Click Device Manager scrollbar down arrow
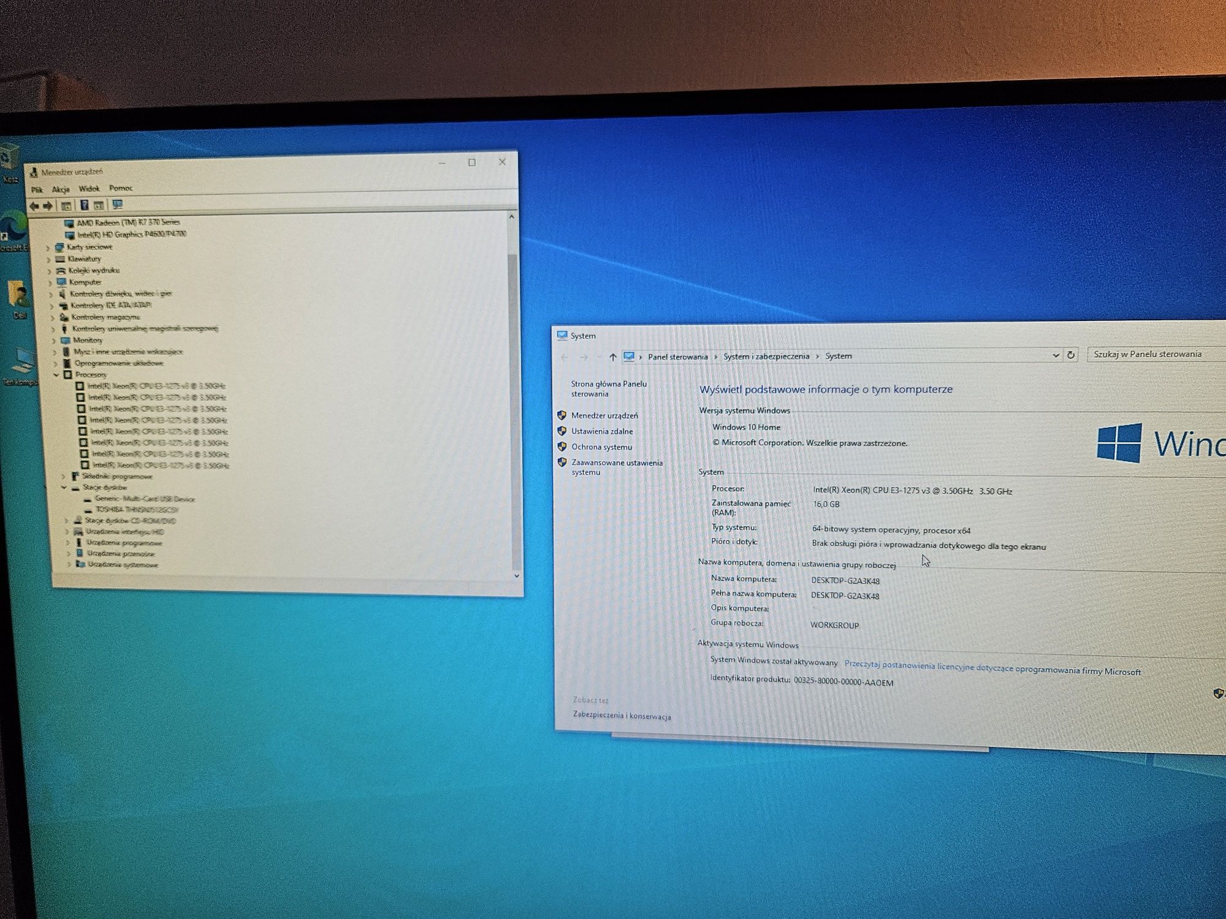The image size is (1226, 919). [x=517, y=576]
